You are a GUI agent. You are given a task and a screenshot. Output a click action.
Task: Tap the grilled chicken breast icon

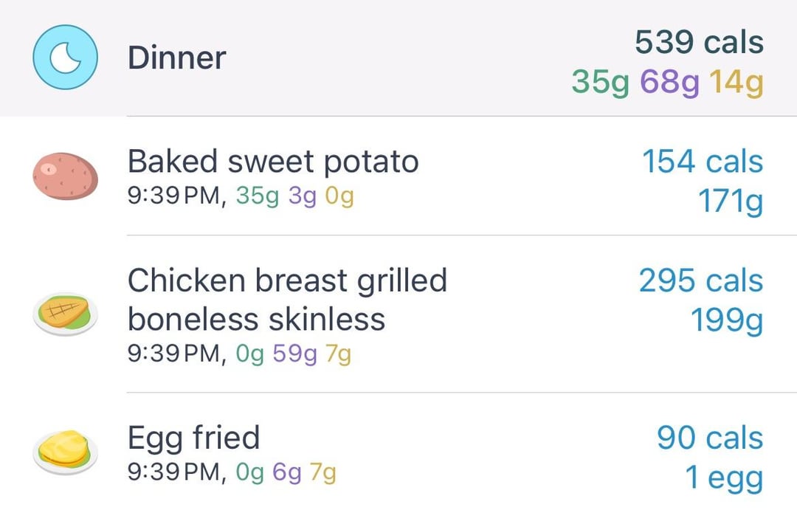[x=65, y=314]
